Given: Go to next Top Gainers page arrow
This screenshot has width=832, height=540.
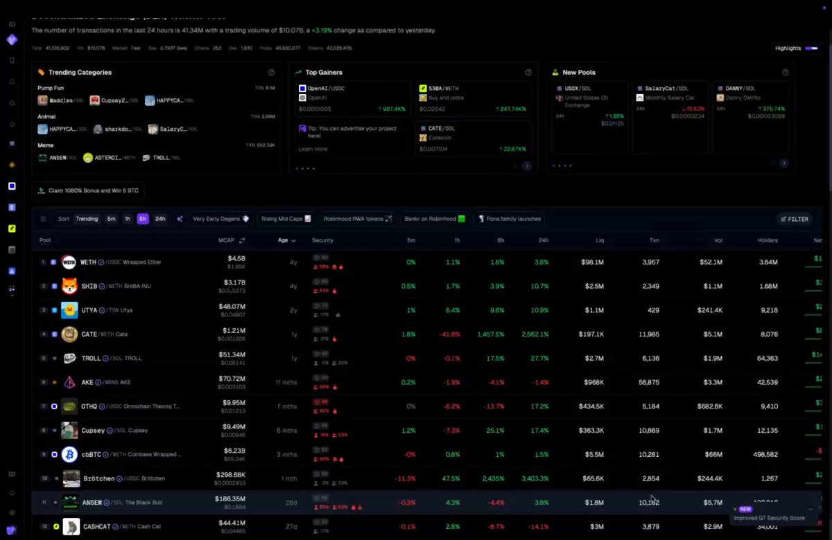Looking at the screenshot, I should [x=527, y=165].
